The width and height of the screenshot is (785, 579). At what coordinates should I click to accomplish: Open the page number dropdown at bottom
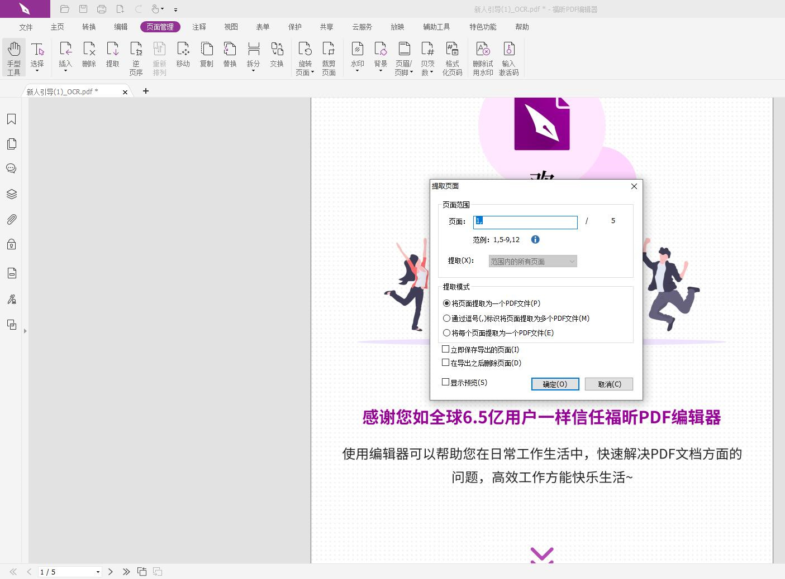pos(97,572)
